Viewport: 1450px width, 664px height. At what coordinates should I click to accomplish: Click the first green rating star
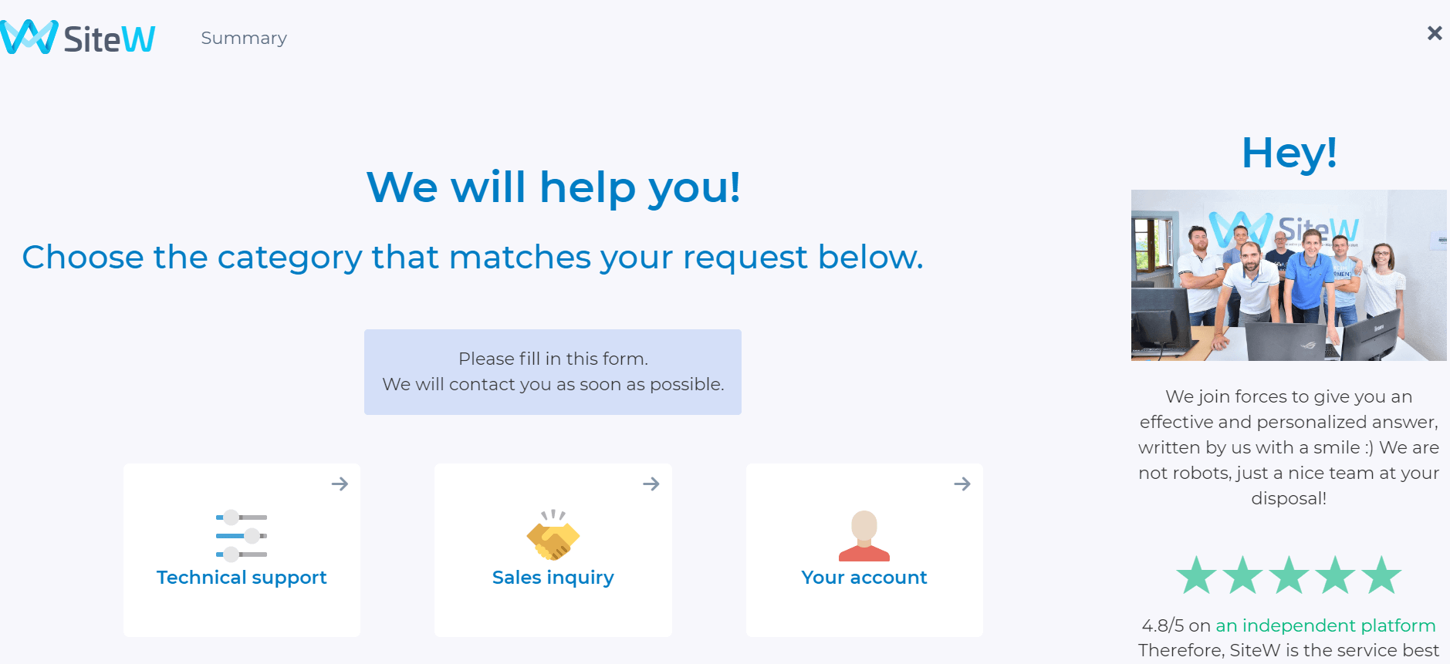click(1197, 575)
